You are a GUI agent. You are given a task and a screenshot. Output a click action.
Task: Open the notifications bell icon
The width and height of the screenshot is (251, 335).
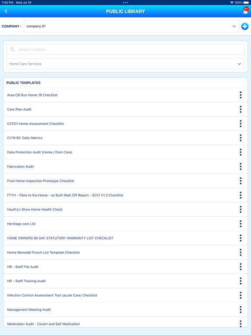[245, 10]
